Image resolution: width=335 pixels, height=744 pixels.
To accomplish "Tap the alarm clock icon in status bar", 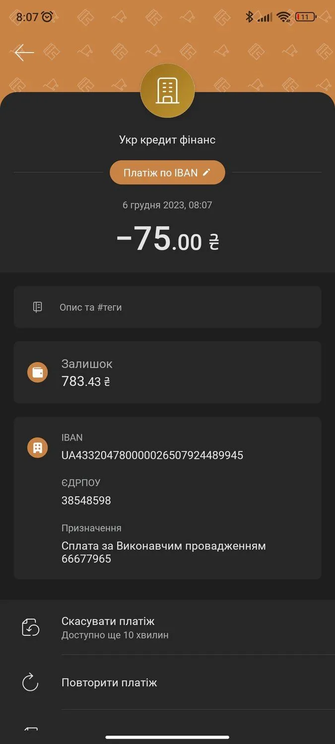I will [x=46, y=16].
